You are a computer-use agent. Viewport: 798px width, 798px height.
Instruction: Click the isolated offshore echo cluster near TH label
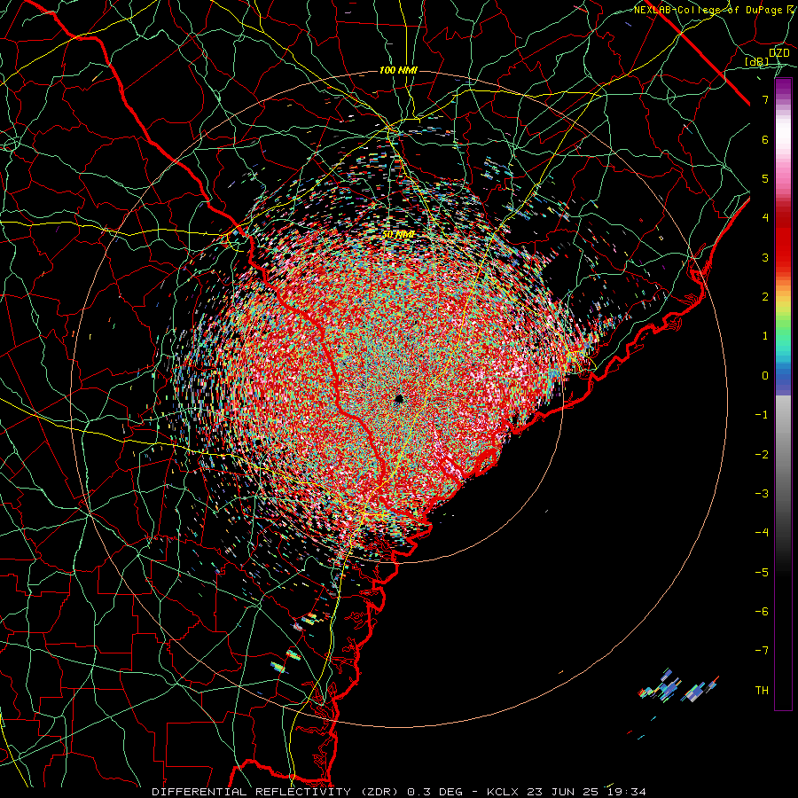point(678,687)
